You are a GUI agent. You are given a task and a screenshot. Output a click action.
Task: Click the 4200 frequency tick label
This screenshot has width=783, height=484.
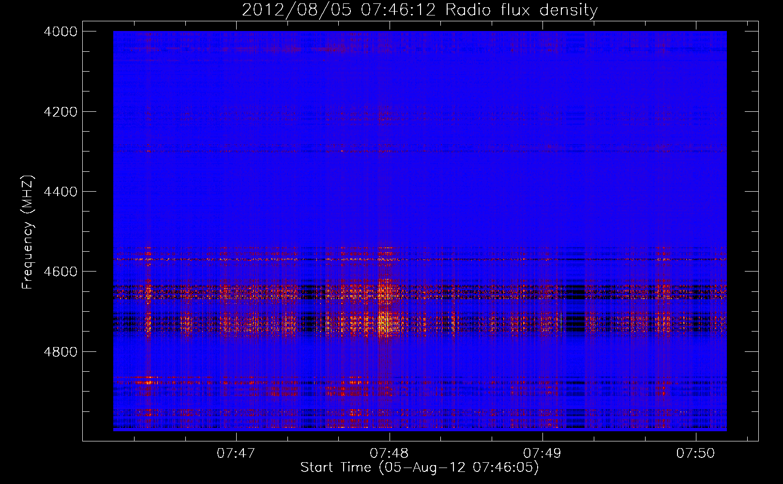click(x=60, y=112)
